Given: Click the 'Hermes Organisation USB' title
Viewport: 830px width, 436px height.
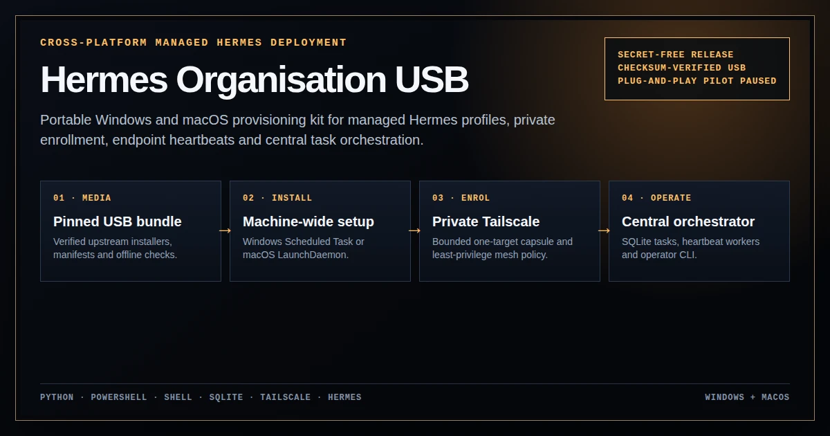Looking at the screenshot, I should tap(255, 80).
